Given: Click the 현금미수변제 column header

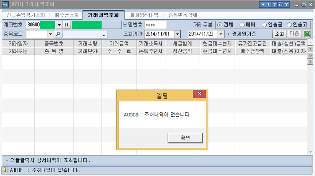Looking at the screenshot, I should click(217, 43).
